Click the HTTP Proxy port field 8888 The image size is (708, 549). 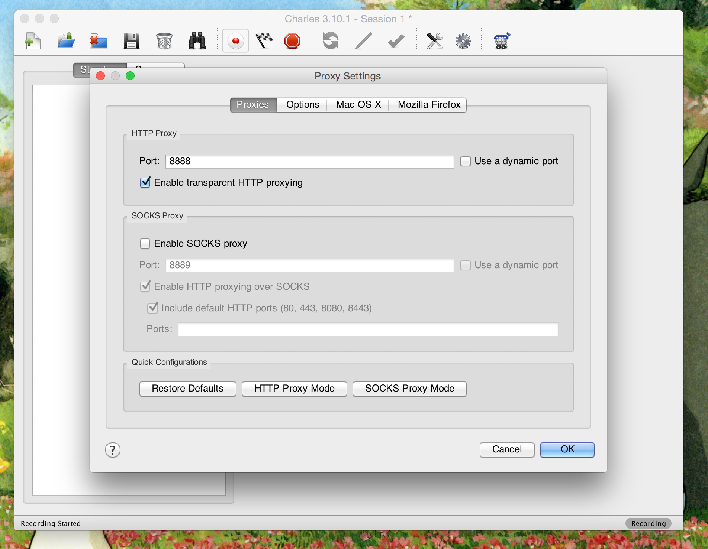tap(309, 161)
